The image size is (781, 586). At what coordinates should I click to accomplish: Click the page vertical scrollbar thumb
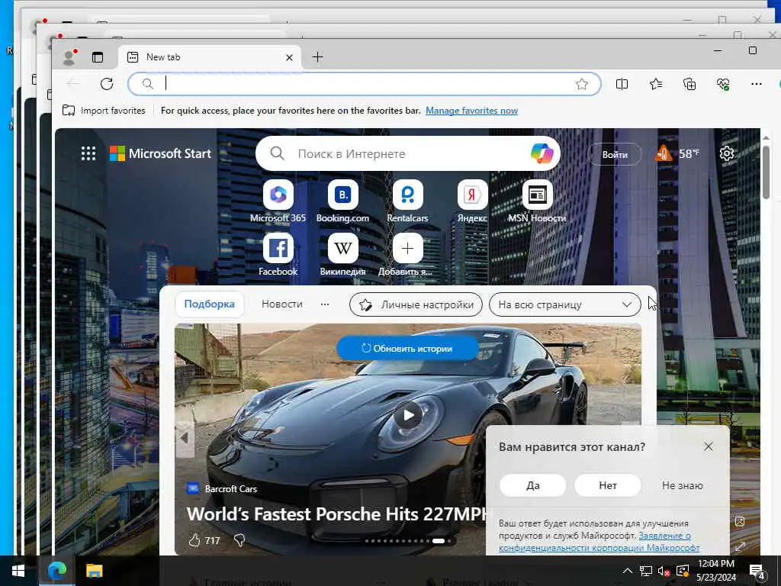click(x=766, y=172)
